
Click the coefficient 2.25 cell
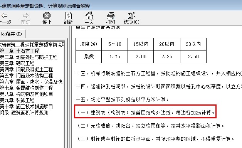pyautogui.click(x=167, y=57)
